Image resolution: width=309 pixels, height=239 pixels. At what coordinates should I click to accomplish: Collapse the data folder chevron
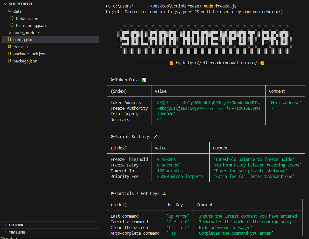click(x=10, y=11)
